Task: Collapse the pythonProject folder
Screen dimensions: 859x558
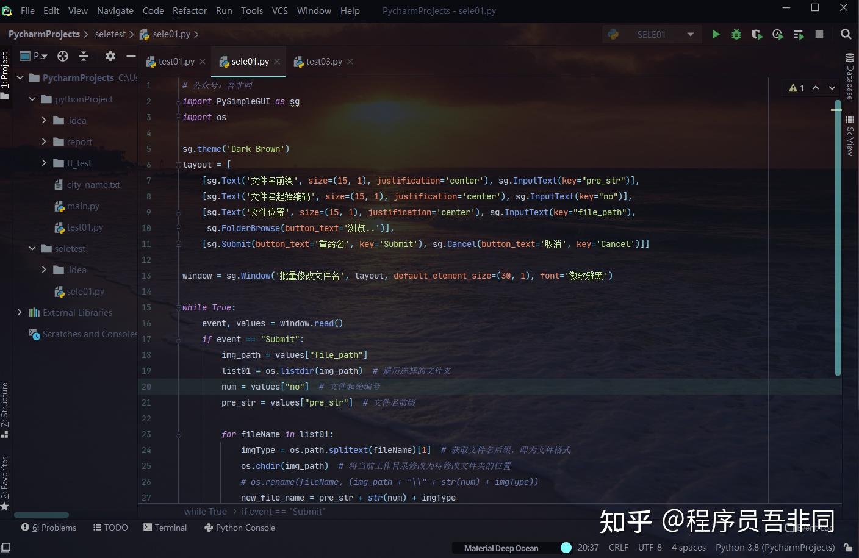Action: (33, 99)
